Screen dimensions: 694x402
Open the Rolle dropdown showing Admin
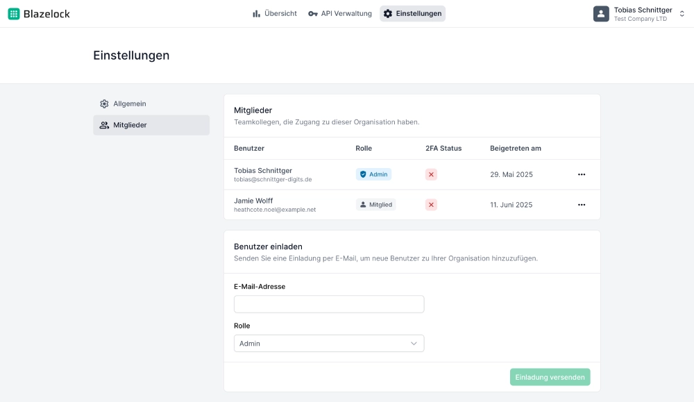tap(329, 343)
